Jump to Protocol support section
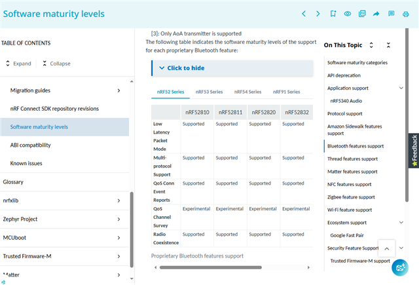 tap(345, 113)
